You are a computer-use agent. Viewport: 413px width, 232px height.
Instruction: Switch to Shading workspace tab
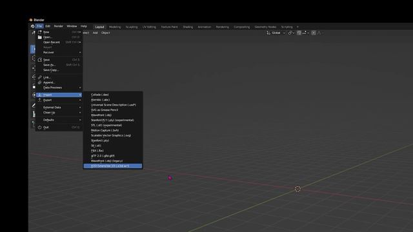(188, 27)
